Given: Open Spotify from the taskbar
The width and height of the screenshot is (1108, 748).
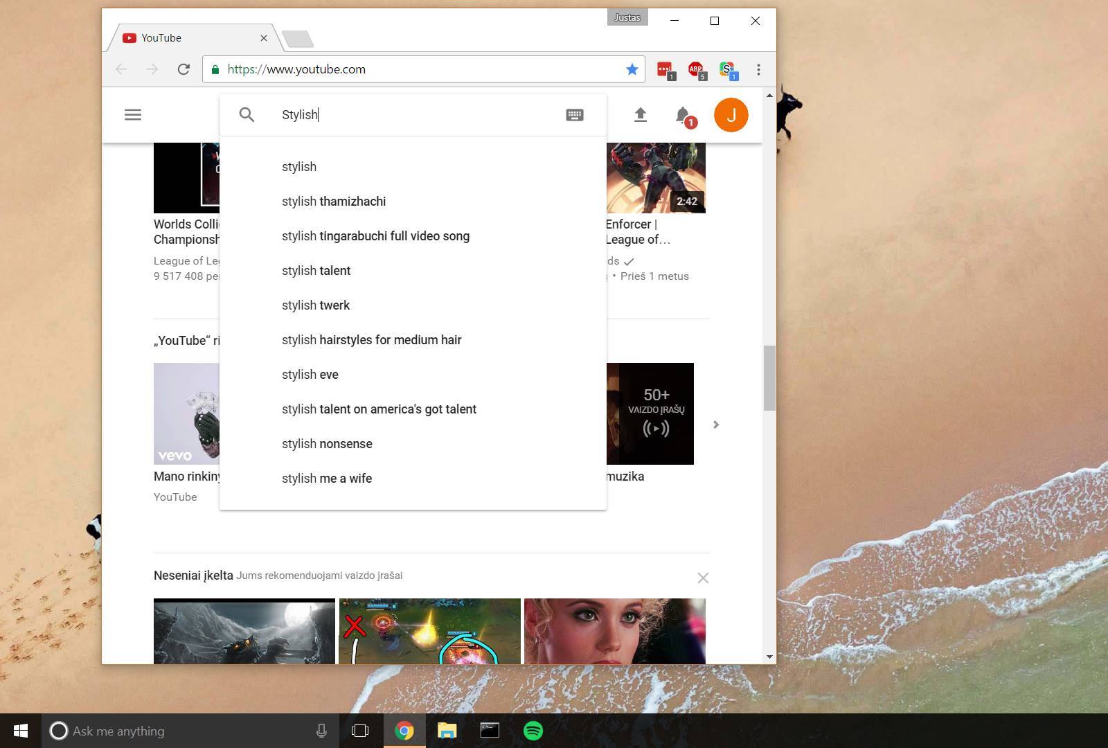Looking at the screenshot, I should coord(533,731).
